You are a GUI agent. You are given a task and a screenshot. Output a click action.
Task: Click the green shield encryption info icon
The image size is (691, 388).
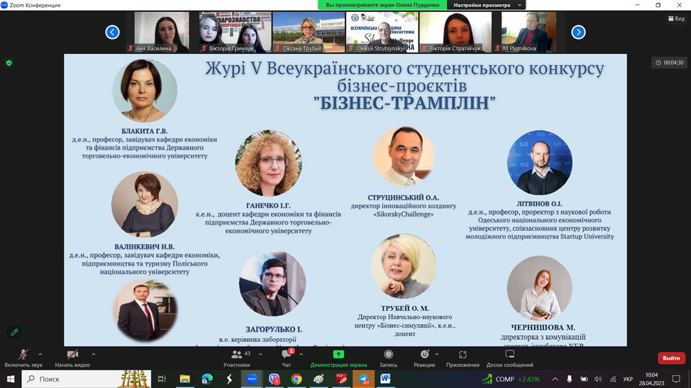tap(9, 63)
